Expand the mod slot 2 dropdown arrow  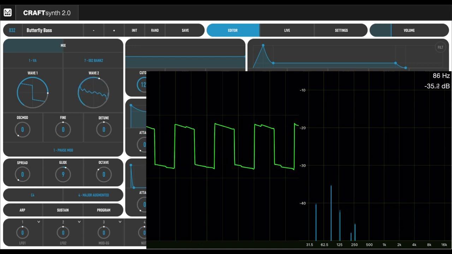[79, 222]
